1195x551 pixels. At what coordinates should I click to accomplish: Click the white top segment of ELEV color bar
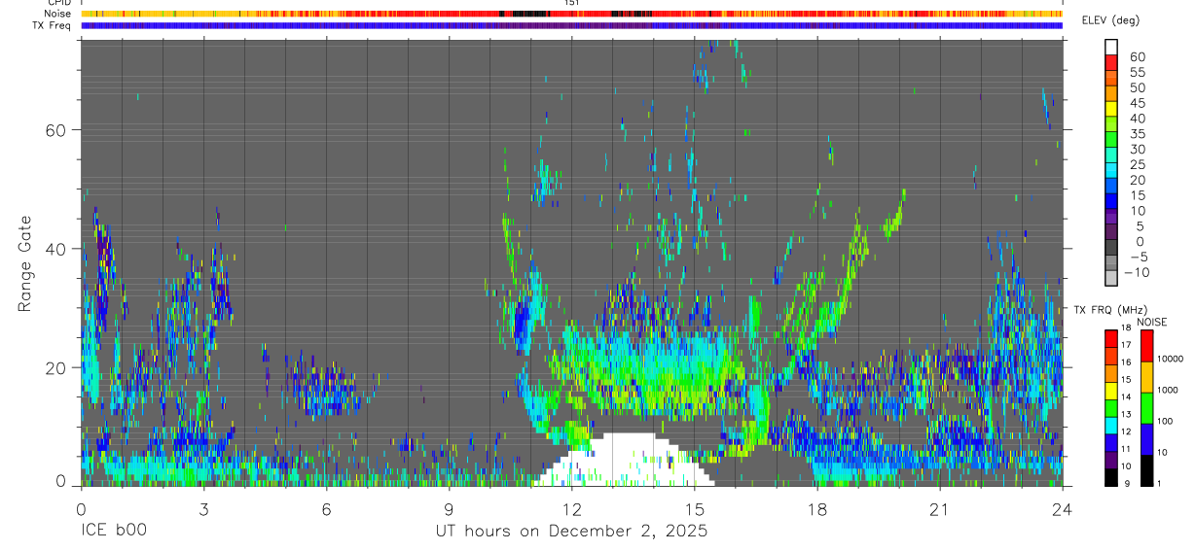coord(1111,47)
